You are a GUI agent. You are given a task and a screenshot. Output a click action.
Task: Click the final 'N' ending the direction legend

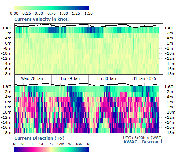pos(88,144)
